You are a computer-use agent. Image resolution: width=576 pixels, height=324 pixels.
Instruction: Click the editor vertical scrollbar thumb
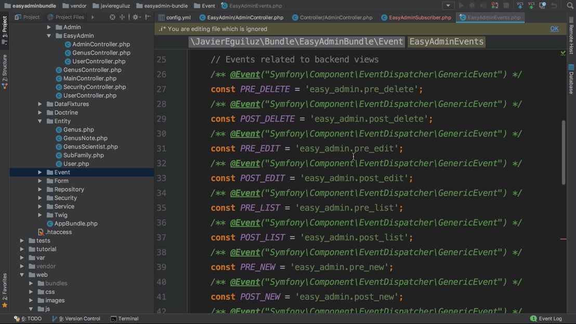click(563, 152)
